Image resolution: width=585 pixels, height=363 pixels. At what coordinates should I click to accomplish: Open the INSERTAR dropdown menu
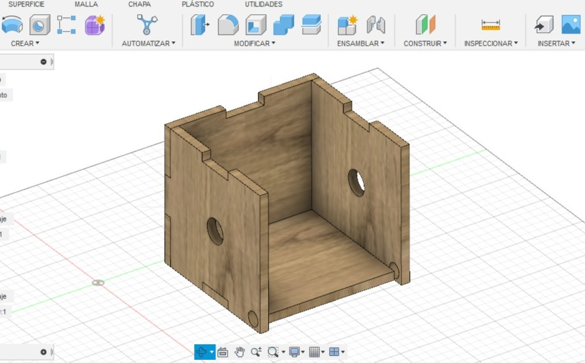coord(556,43)
